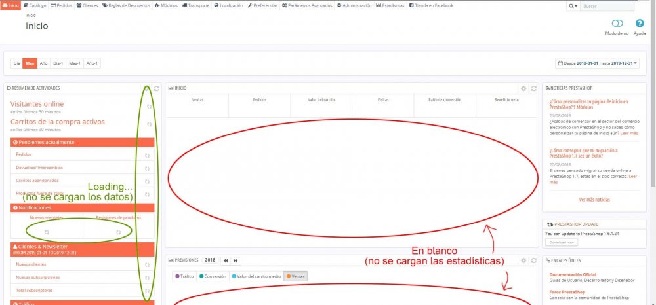Image resolution: width=656 pixels, height=305 pixels.
Task: Open Nuevos clientes row
Action: 83,264
